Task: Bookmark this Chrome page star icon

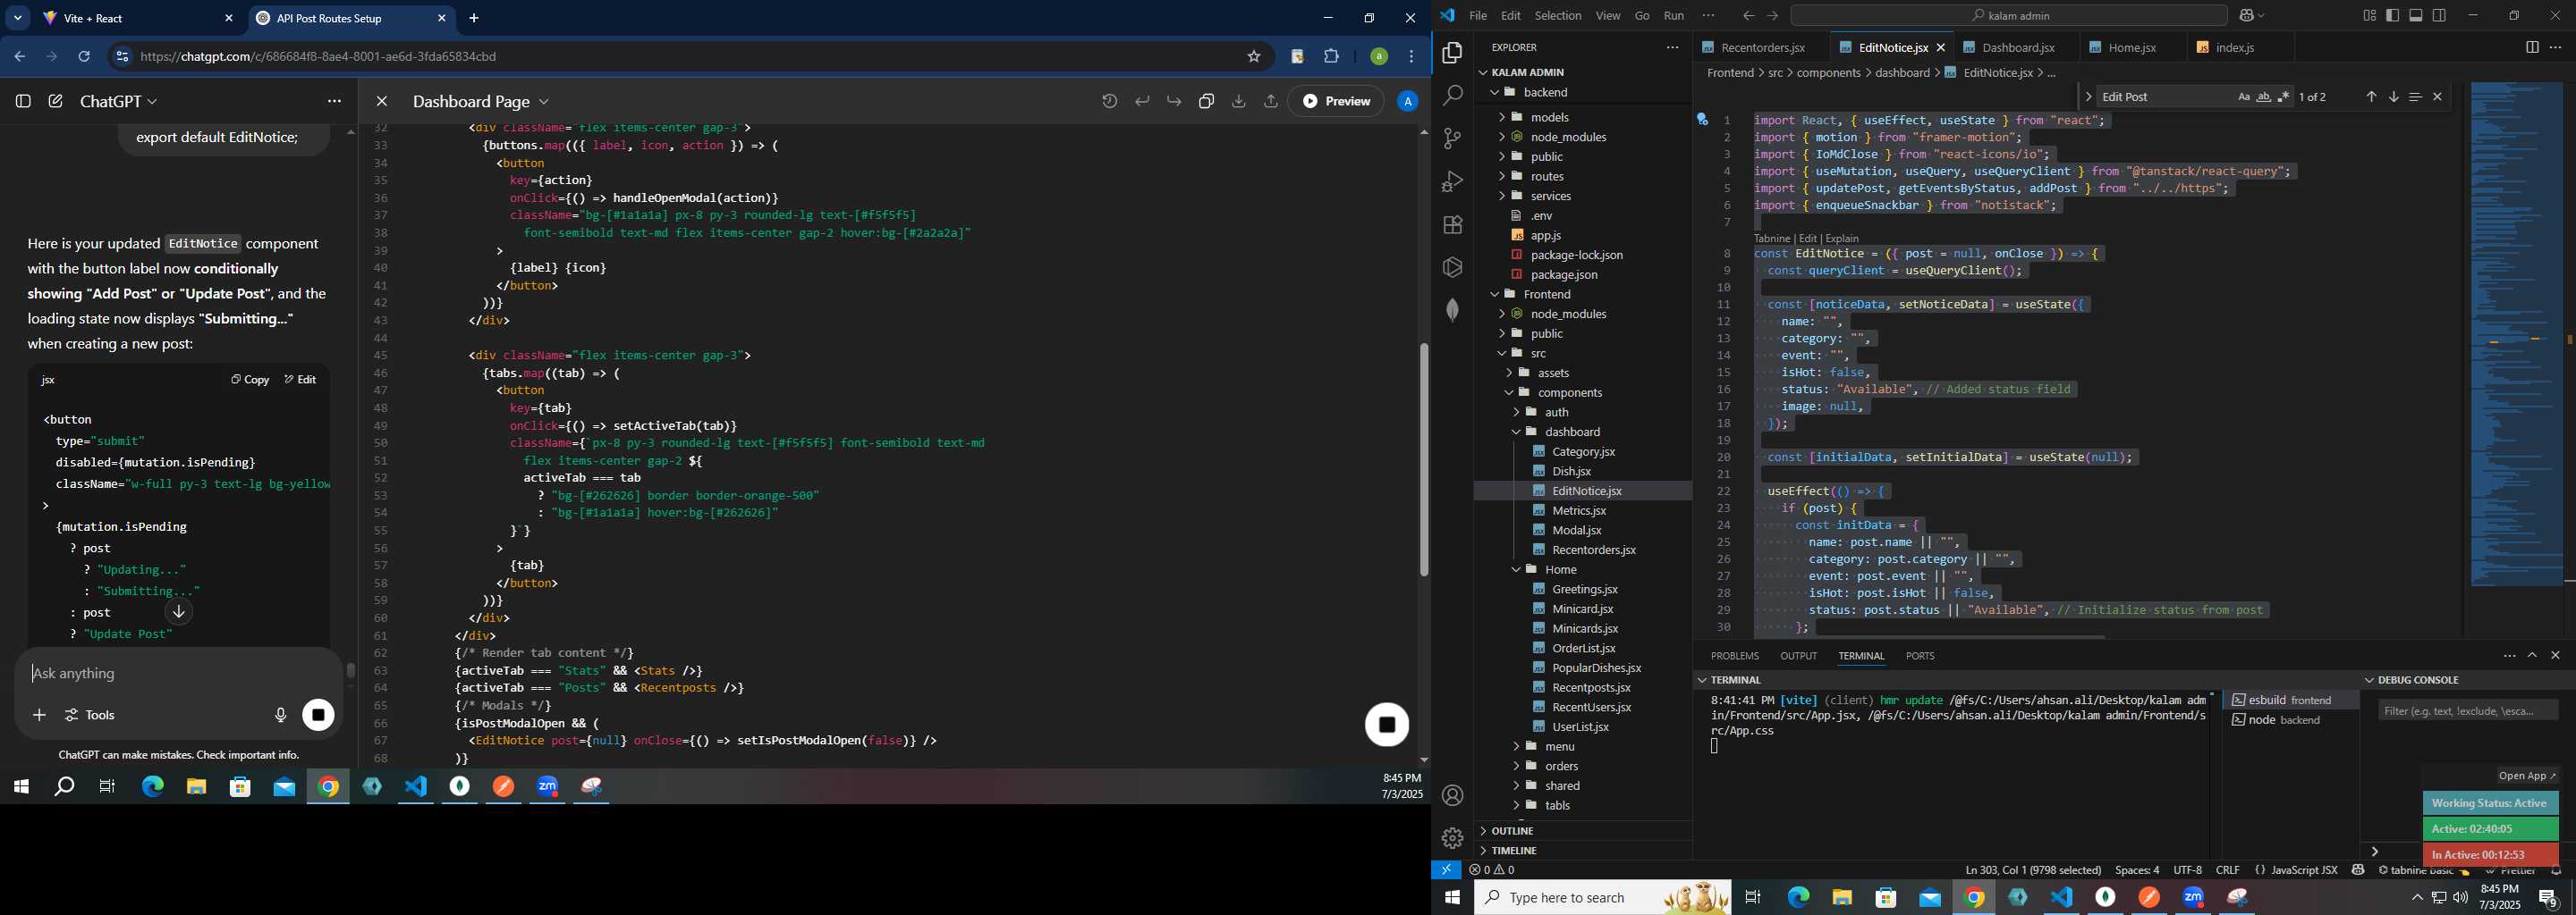Action: coord(1253,57)
